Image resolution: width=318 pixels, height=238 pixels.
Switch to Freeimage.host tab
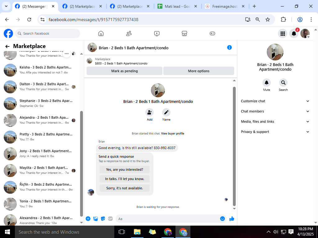225,7
